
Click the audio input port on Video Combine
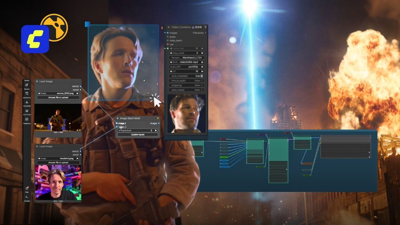(168, 37)
